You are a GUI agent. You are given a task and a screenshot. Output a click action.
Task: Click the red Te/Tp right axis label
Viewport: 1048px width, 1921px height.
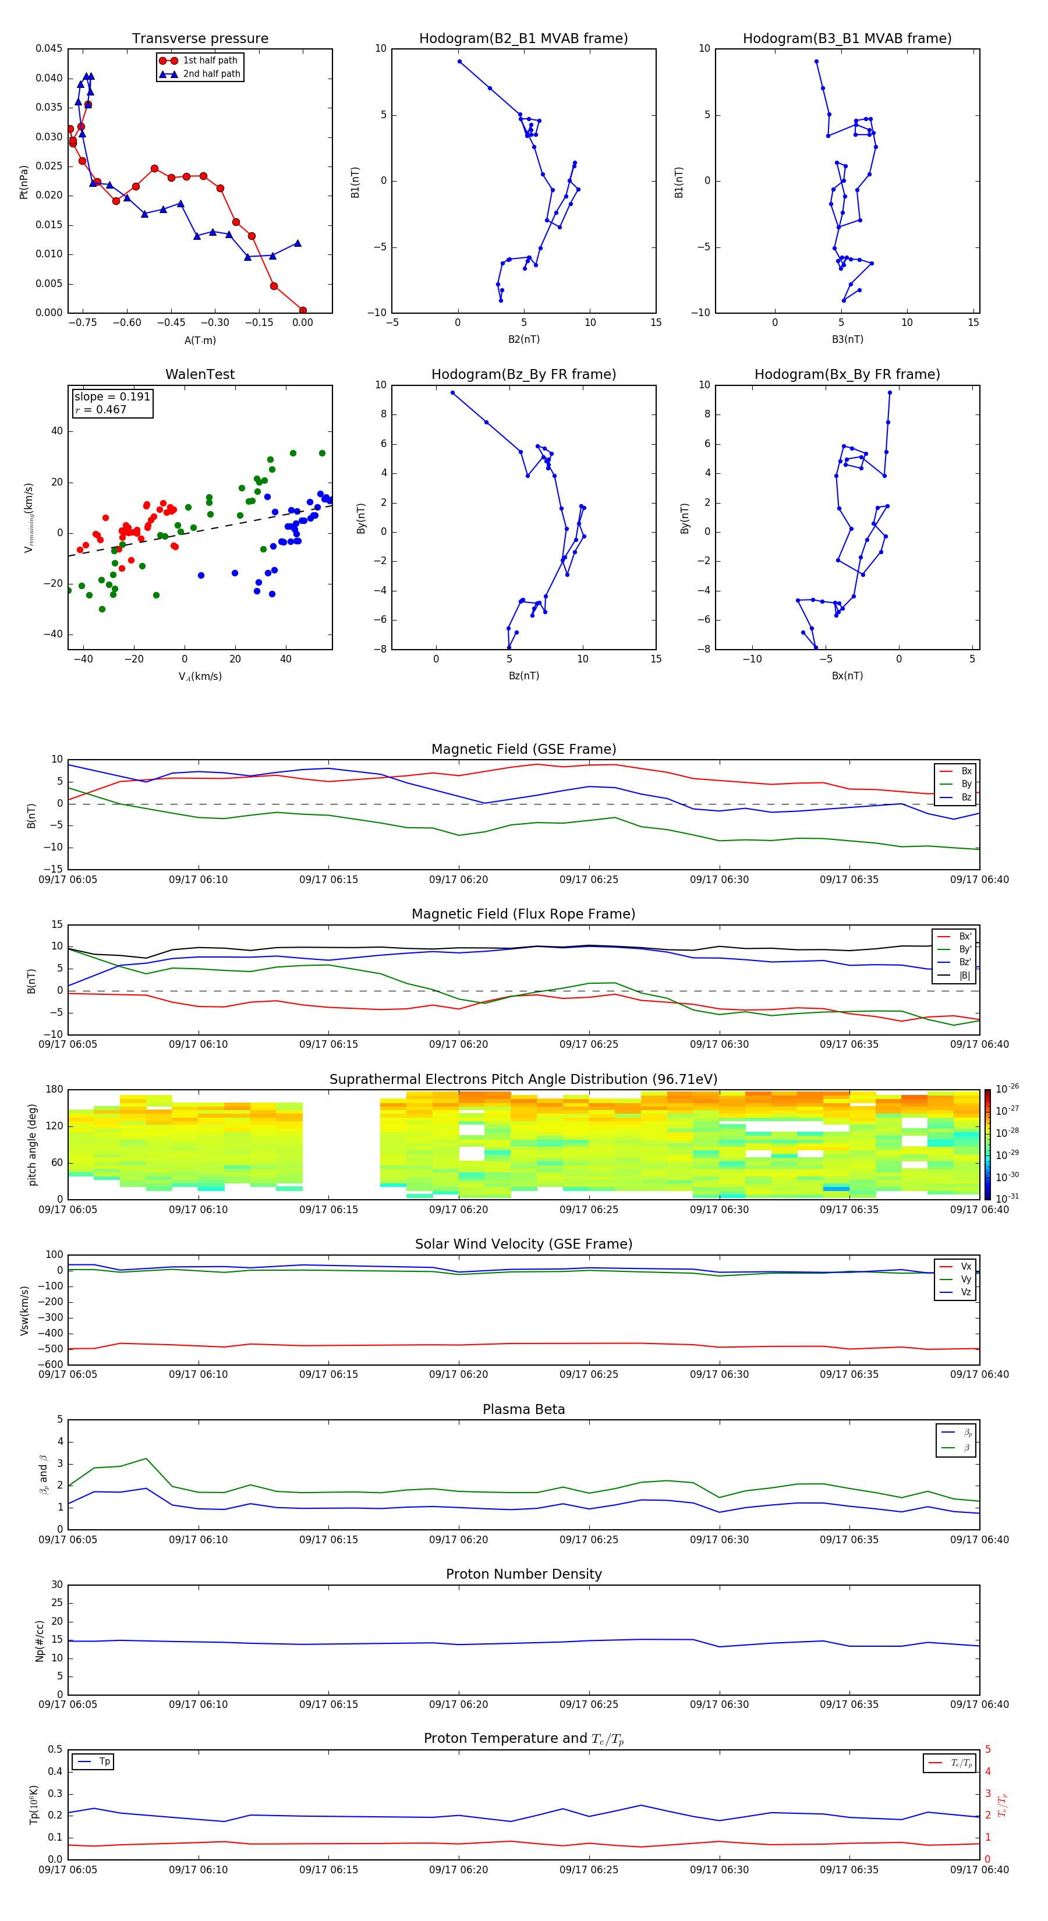point(1003,1805)
